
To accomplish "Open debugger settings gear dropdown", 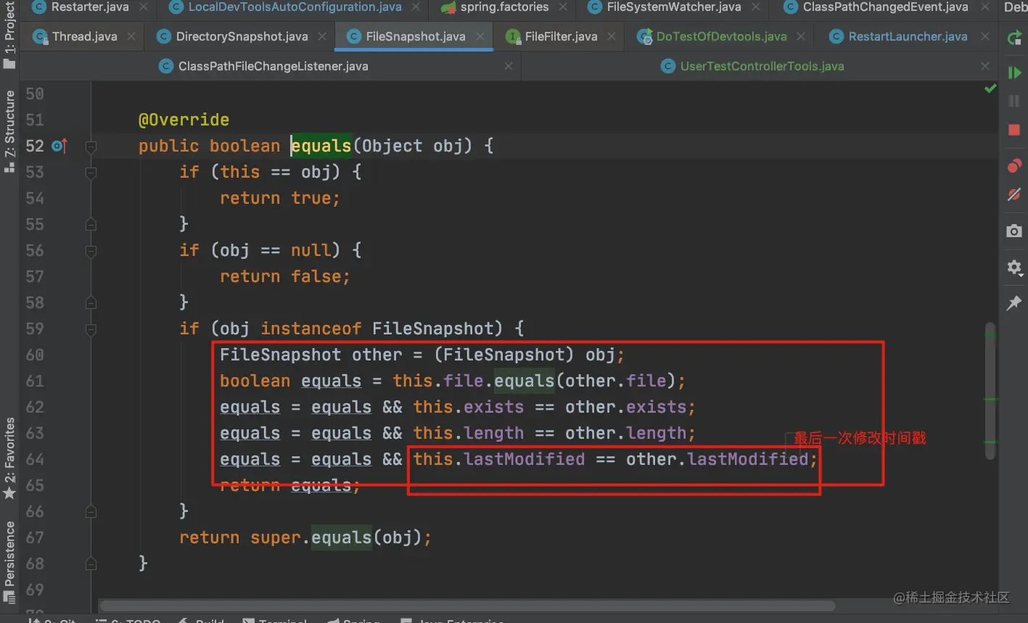I will point(1015,268).
